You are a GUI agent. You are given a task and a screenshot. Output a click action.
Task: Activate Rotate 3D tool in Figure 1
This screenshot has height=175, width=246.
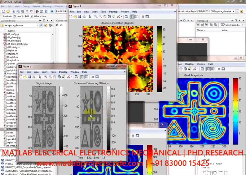point(59,77)
